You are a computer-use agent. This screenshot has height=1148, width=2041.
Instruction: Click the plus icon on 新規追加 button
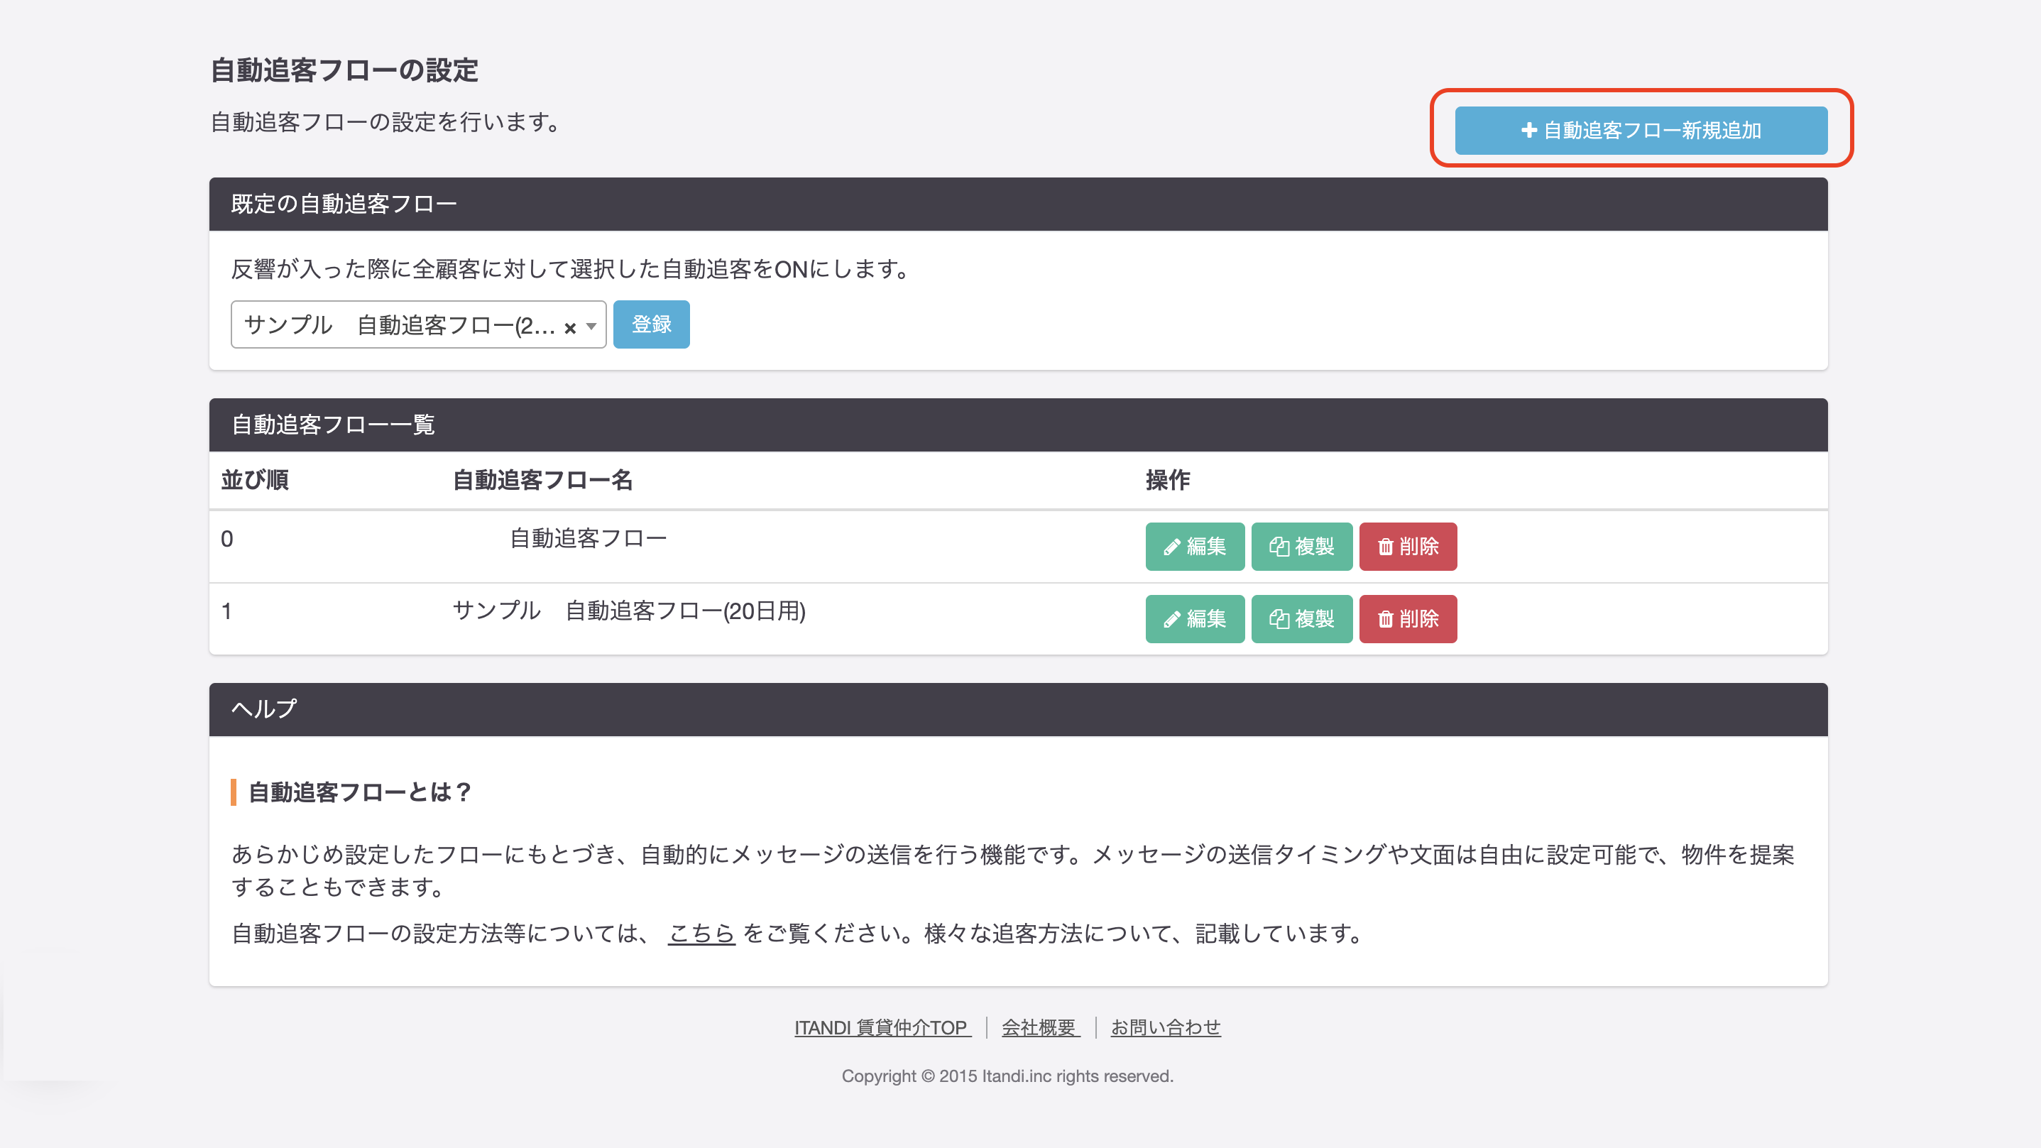pos(1529,131)
